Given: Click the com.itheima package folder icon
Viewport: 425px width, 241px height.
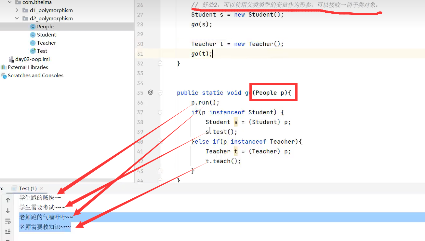Looking at the screenshot, I should (18, 2).
